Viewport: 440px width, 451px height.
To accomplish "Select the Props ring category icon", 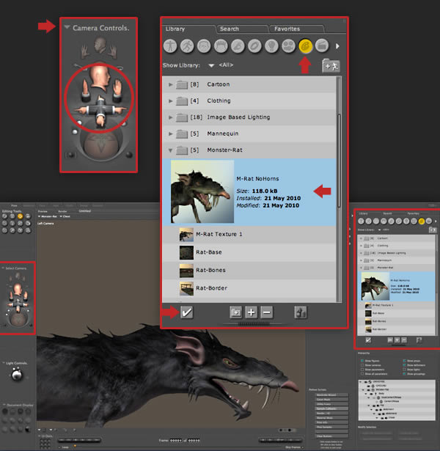I will [254, 46].
